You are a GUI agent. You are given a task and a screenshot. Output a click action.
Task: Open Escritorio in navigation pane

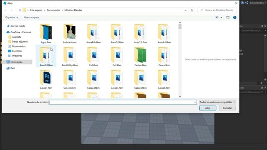(x=15, y=51)
